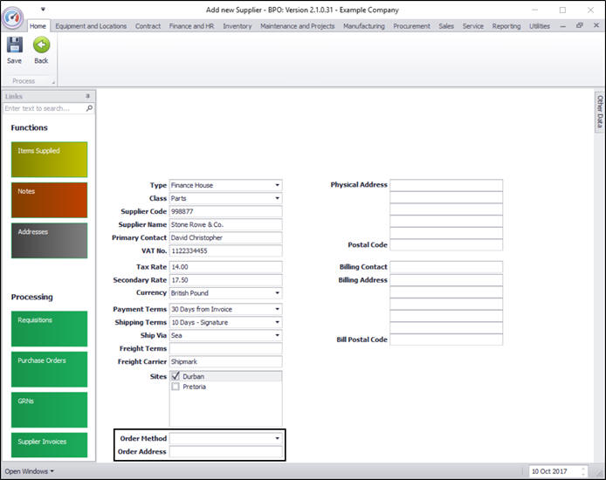This screenshot has height=480, width=606.
Task: Pin the Links panel using the pin icon
Action: tap(87, 96)
